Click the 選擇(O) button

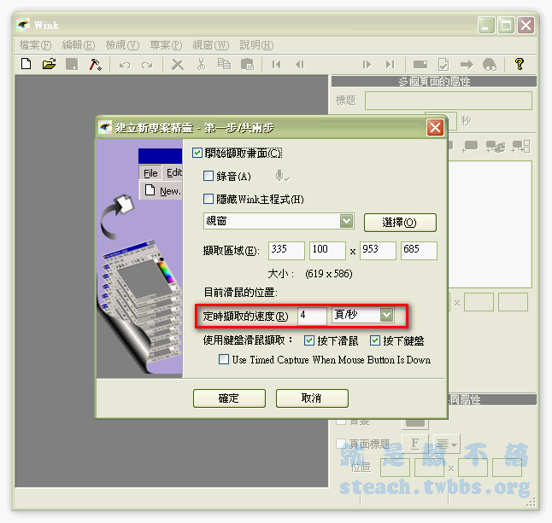point(400,223)
